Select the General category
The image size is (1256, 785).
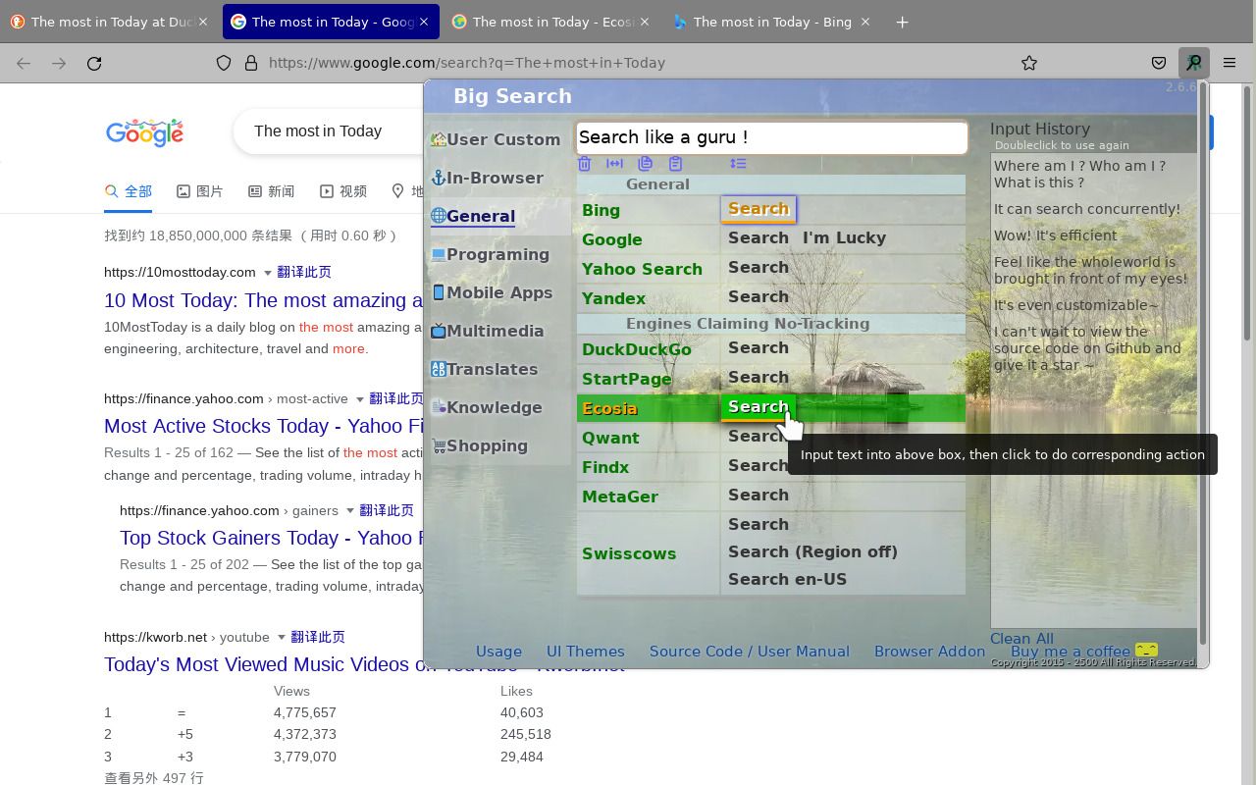click(473, 216)
